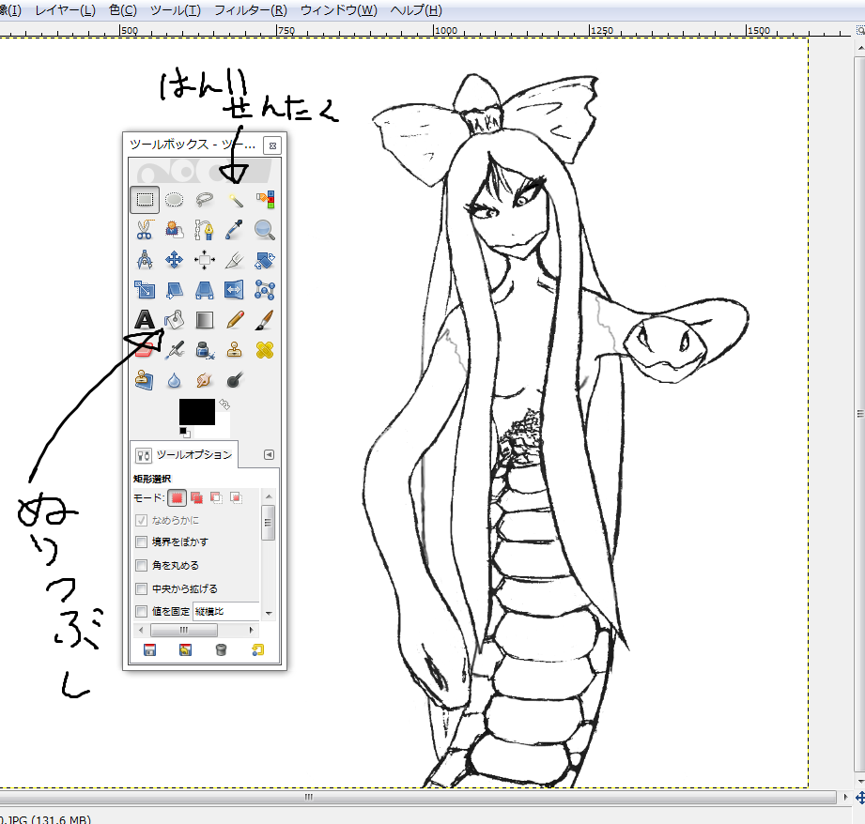Select the Airbrush tool
This screenshot has width=865, height=824.
[175, 350]
